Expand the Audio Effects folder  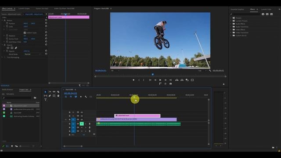click(x=231, y=24)
